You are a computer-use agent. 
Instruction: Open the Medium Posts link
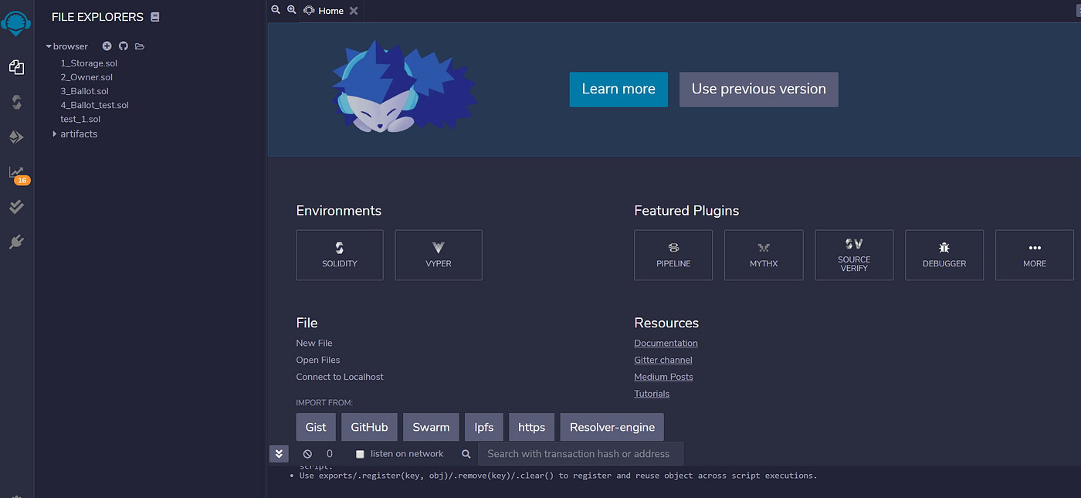[x=663, y=377]
